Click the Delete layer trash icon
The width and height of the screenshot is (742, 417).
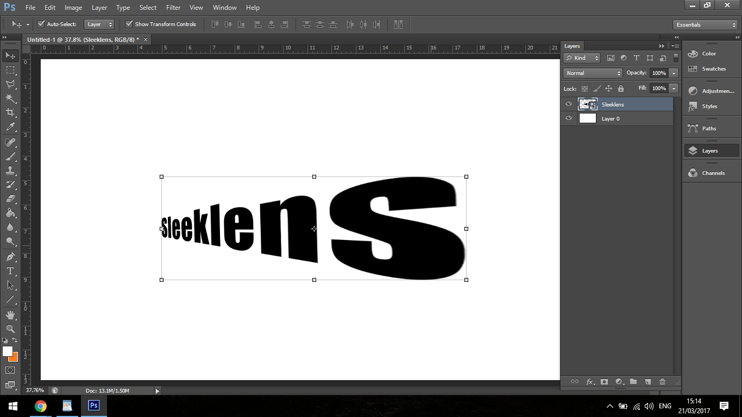click(x=662, y=382)
